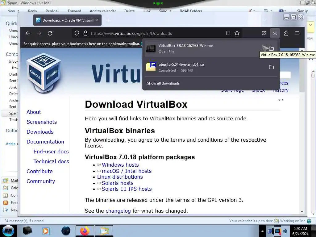
Task: Open Firefox extensions puzzle icon
Action: 286,33
